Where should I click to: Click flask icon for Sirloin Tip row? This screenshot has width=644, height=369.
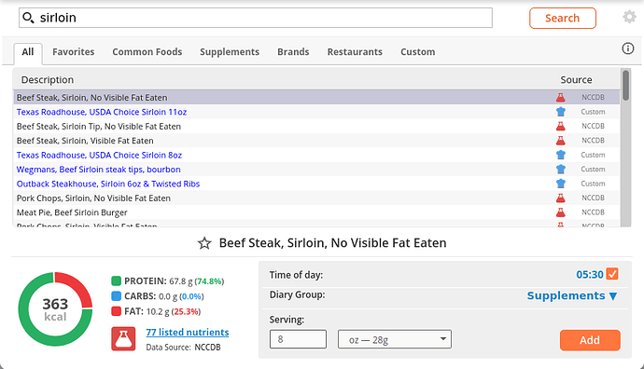(561, 126)
